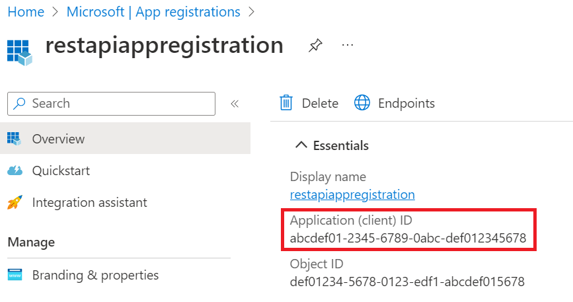Image resolution: width=573 pixels, height=302 pixels.
Task: Navigate to Microsoft | App registrations breadcrumb
Action: [x=153, y=12]
